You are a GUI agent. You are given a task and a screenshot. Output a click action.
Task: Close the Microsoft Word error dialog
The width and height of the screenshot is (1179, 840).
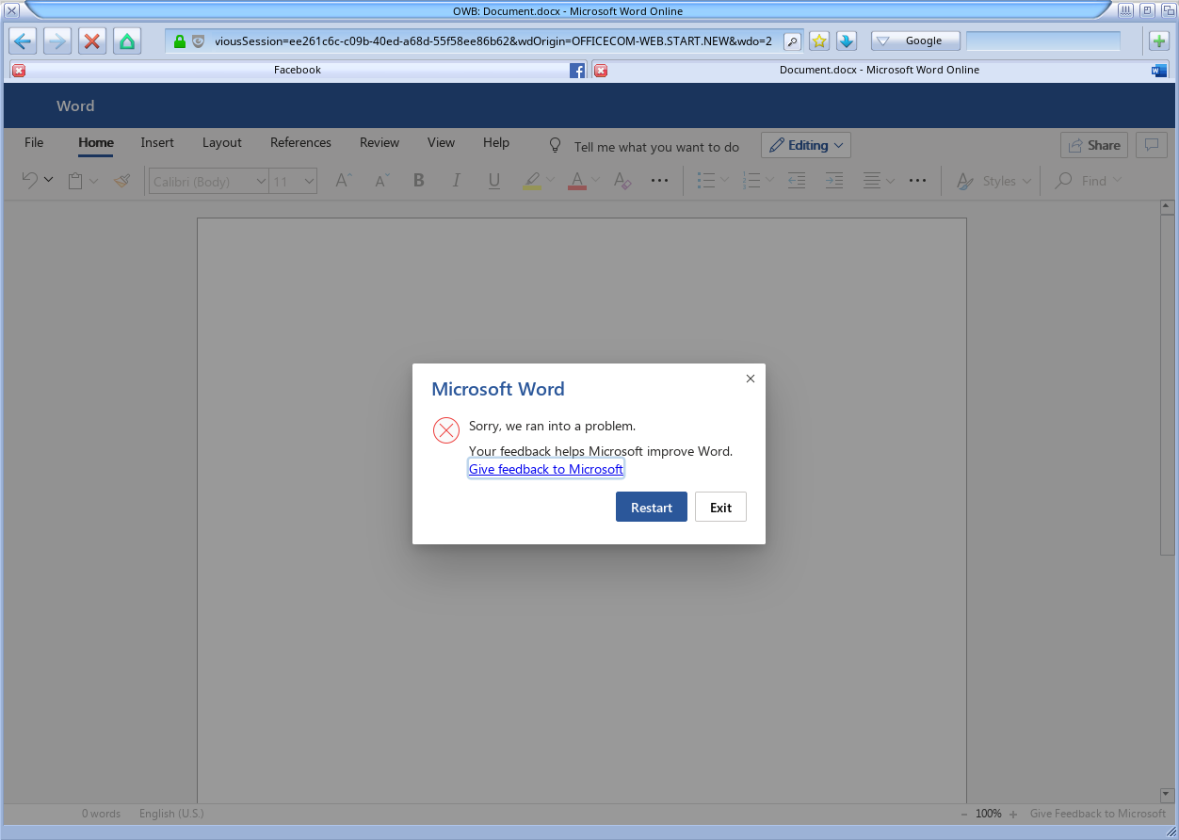point(751,379)
